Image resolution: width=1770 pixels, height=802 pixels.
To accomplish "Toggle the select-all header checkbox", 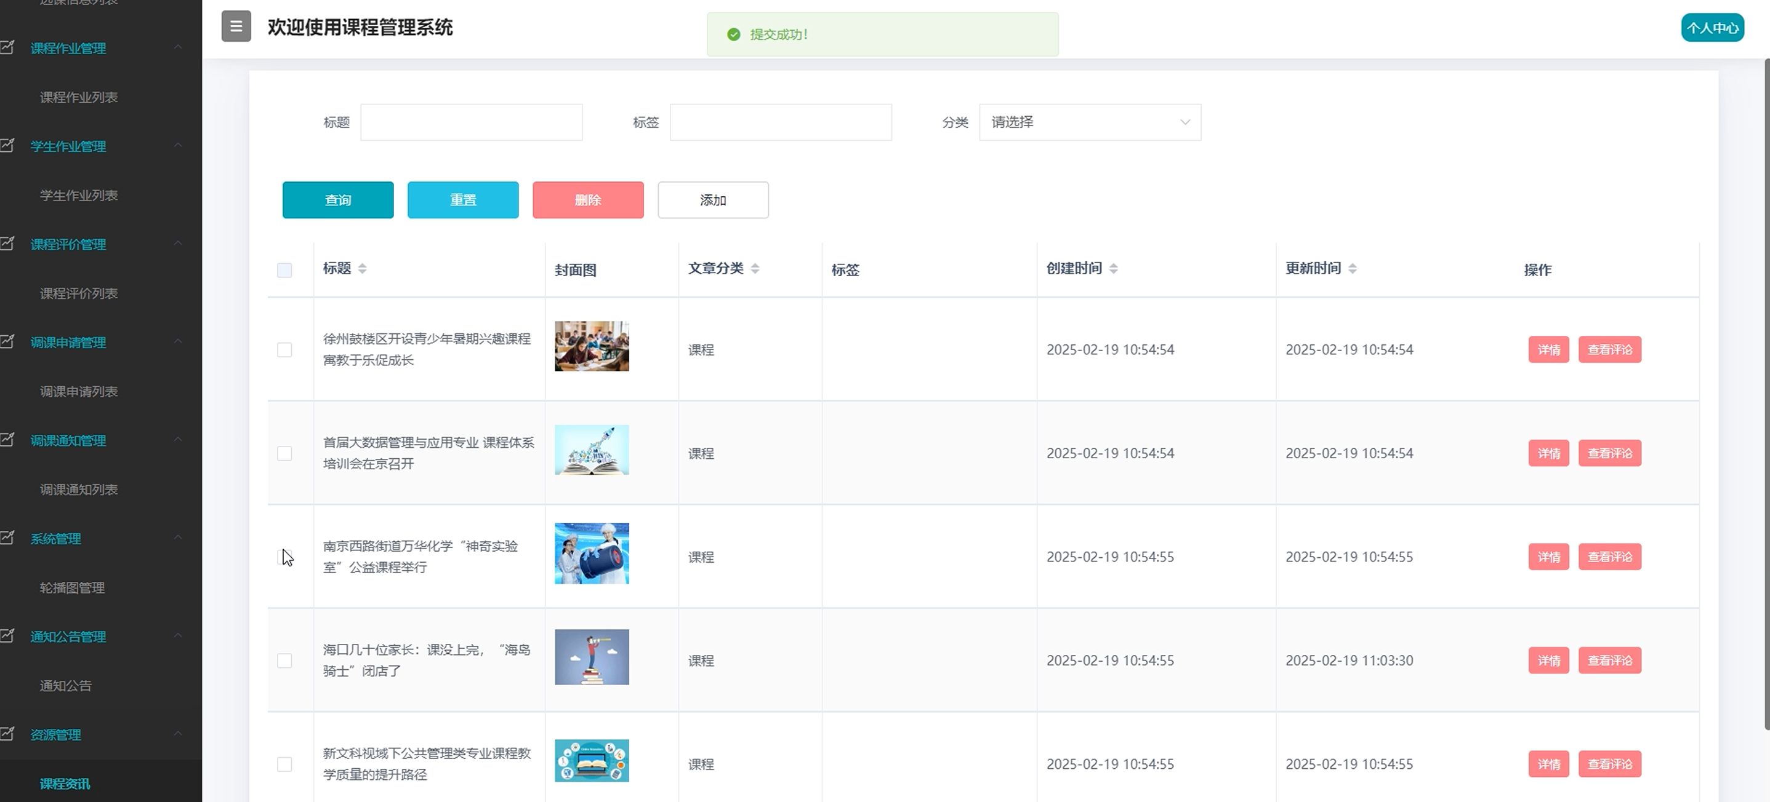I will (284, 270).
